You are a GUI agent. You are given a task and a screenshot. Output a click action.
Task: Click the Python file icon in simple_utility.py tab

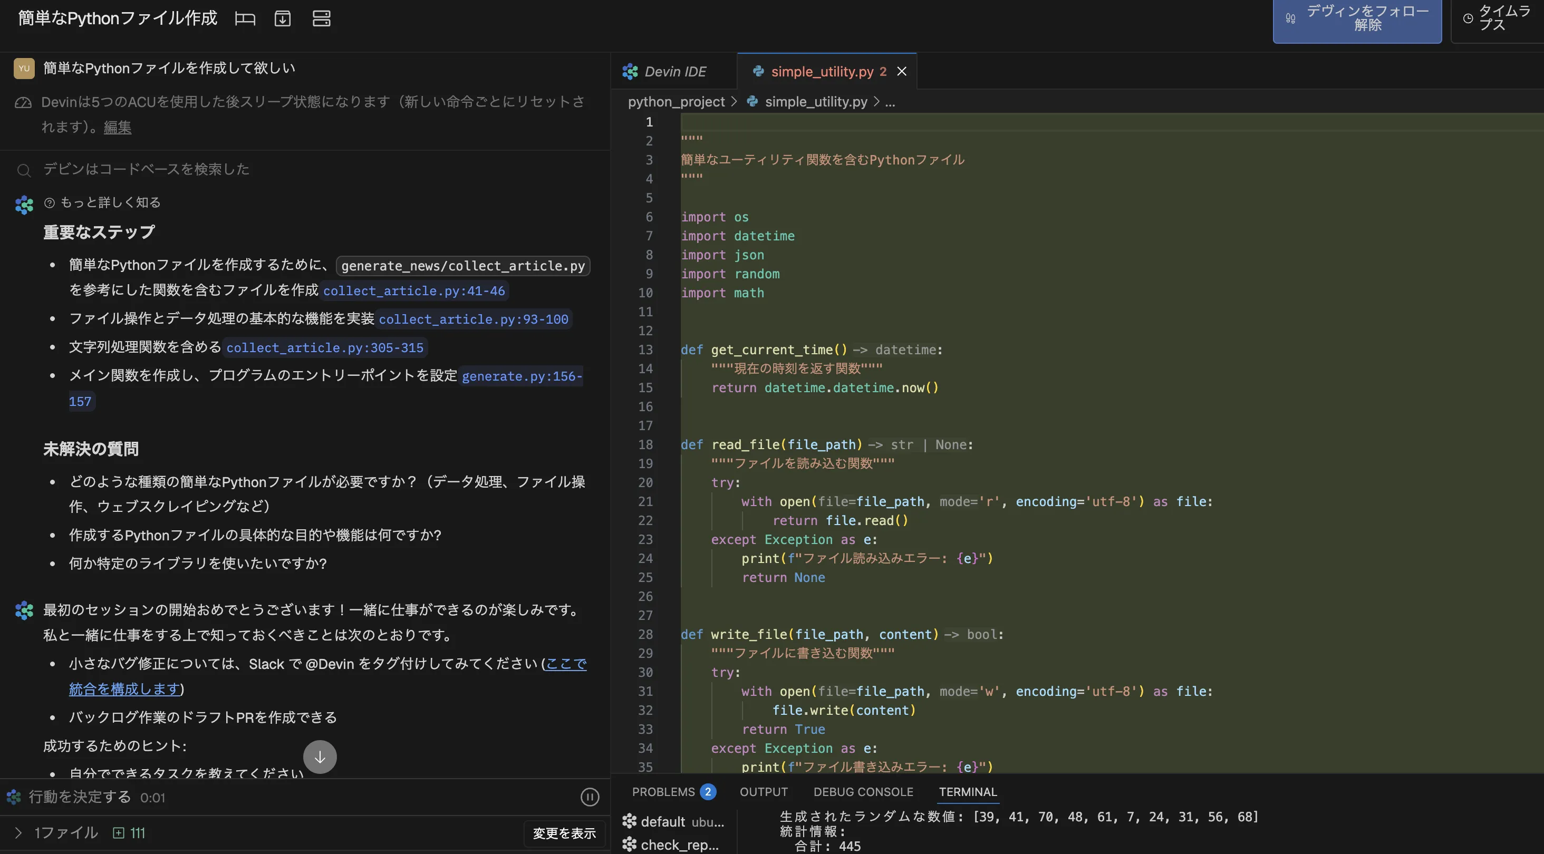tap(758, 71)
